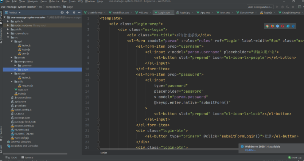This screenshot has height=161, width=304.
Task: Open the Event Log
Action: pos(295,157)
